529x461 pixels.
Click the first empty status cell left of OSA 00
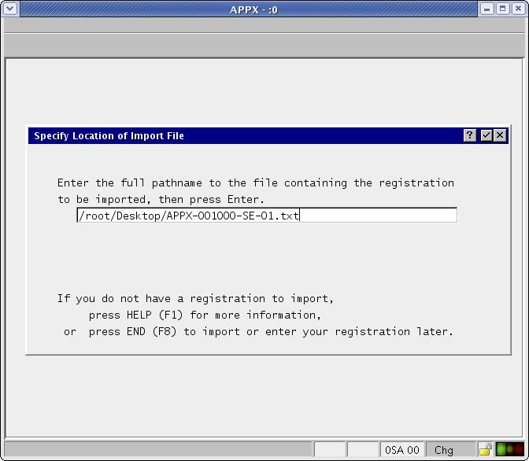[329, 450]
